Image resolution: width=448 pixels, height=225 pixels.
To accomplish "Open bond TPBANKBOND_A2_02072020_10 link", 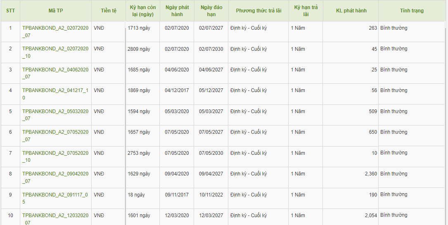I will (55, 49).
